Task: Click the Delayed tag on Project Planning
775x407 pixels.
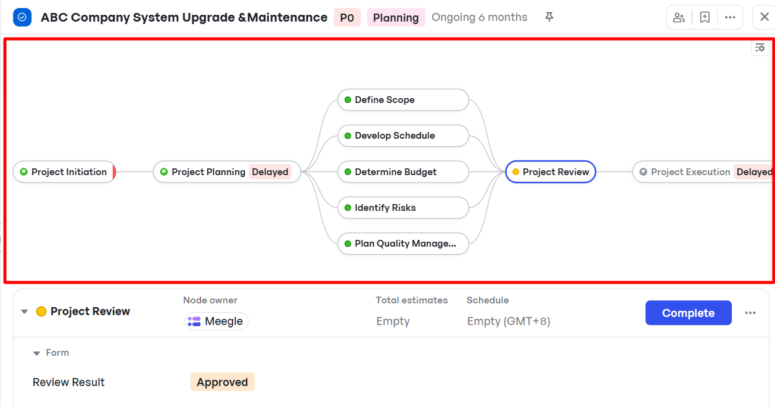Action: 270,172
